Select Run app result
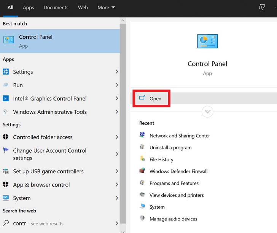Screen dimensions: 277x233 pos(60,85)
